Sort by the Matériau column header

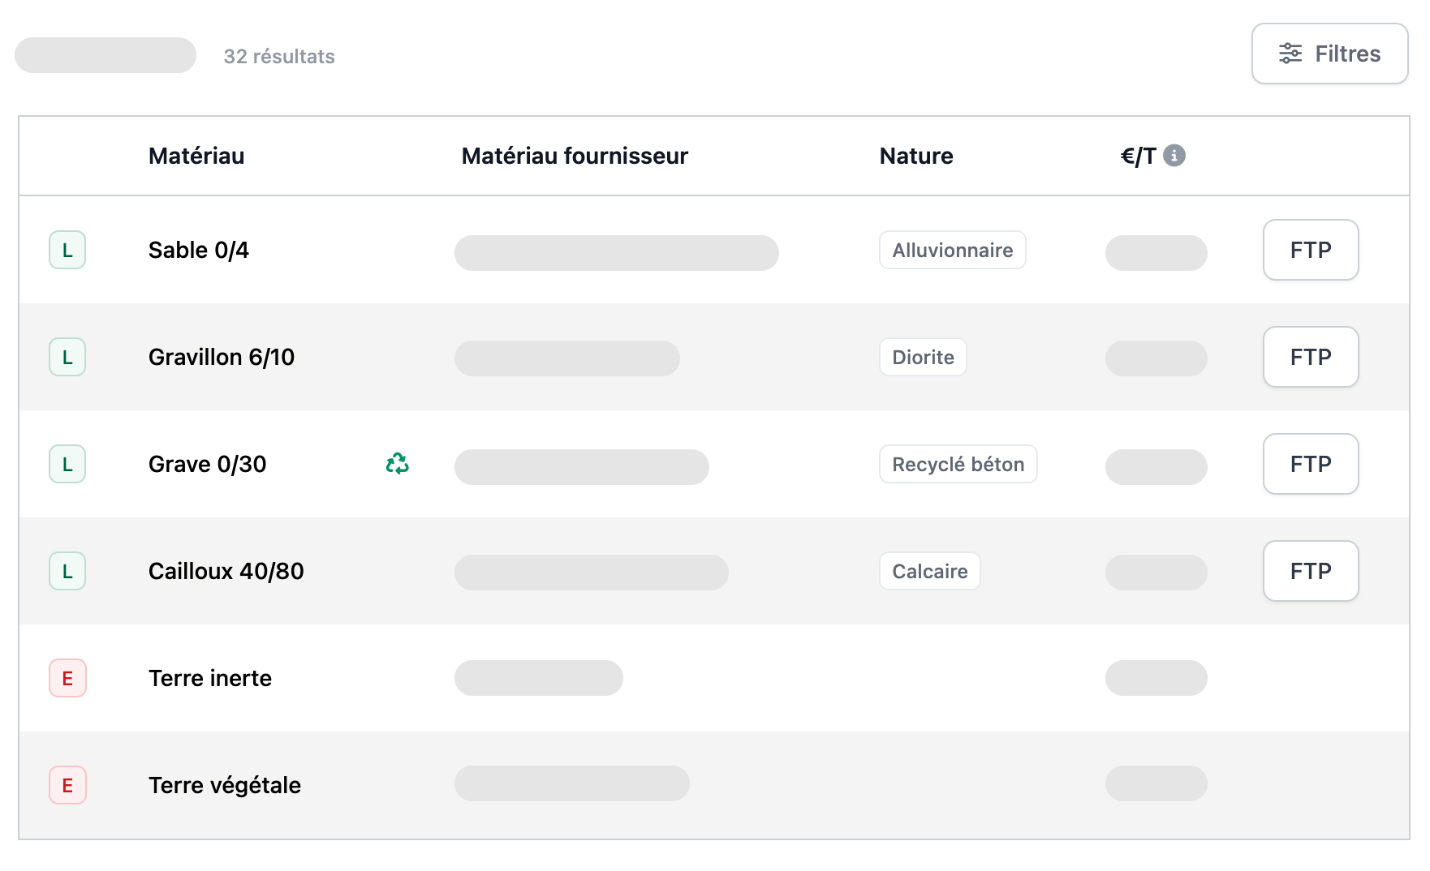click(196, 156)
